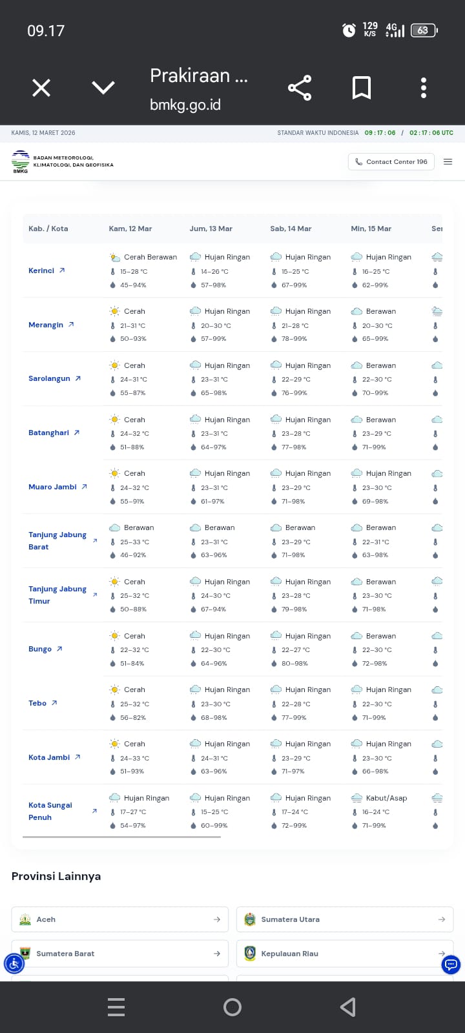
Task: Open the chat bubble support icon
Action: (x=451, y=965)
